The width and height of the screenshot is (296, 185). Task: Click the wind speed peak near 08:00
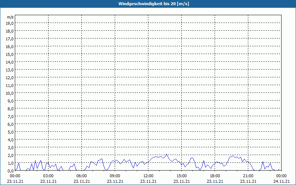point(102,159)
